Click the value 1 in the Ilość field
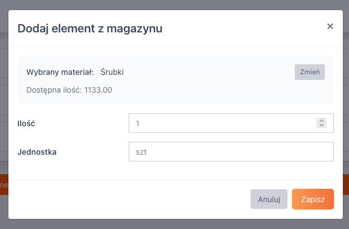 [x=138, y=123]
